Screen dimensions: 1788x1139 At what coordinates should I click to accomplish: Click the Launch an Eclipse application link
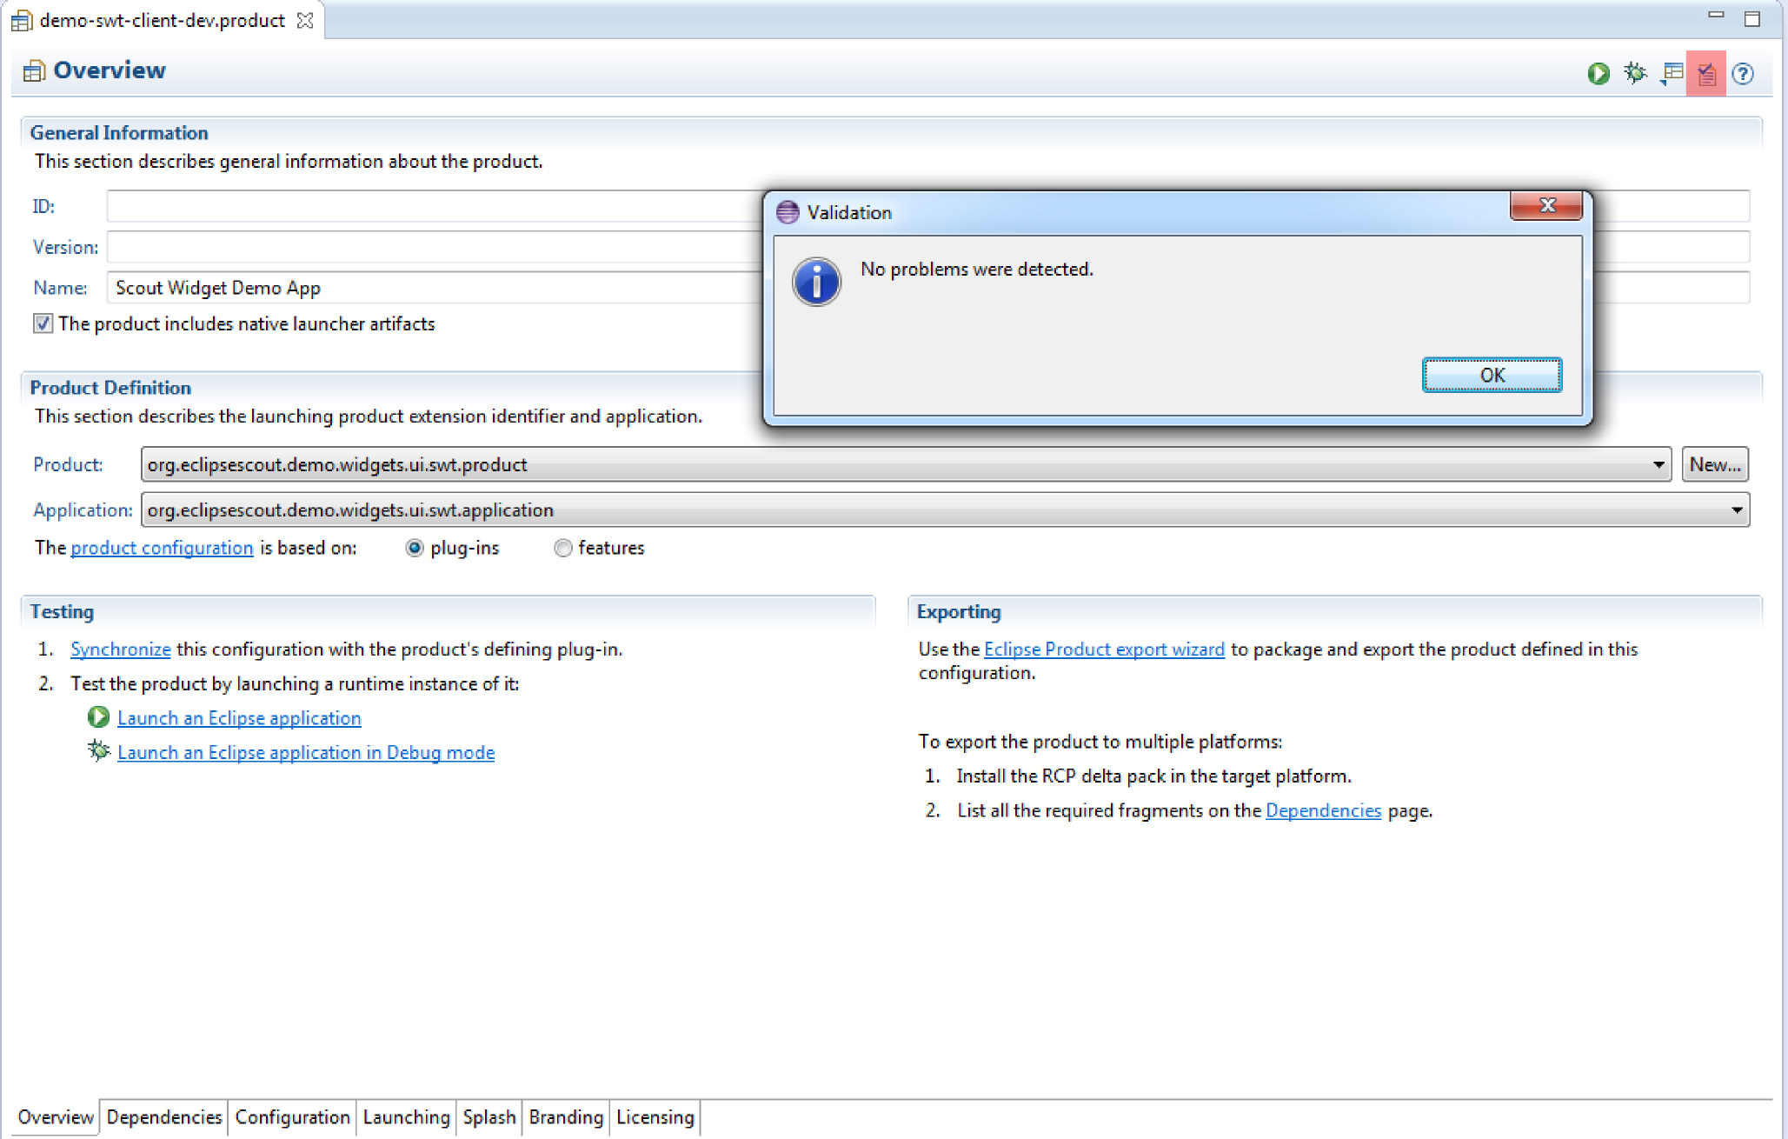[239, 717]
